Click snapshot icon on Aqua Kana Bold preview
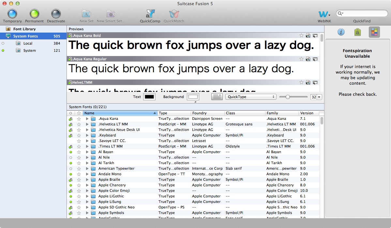The image size is (391, 228). pos(308,36)
